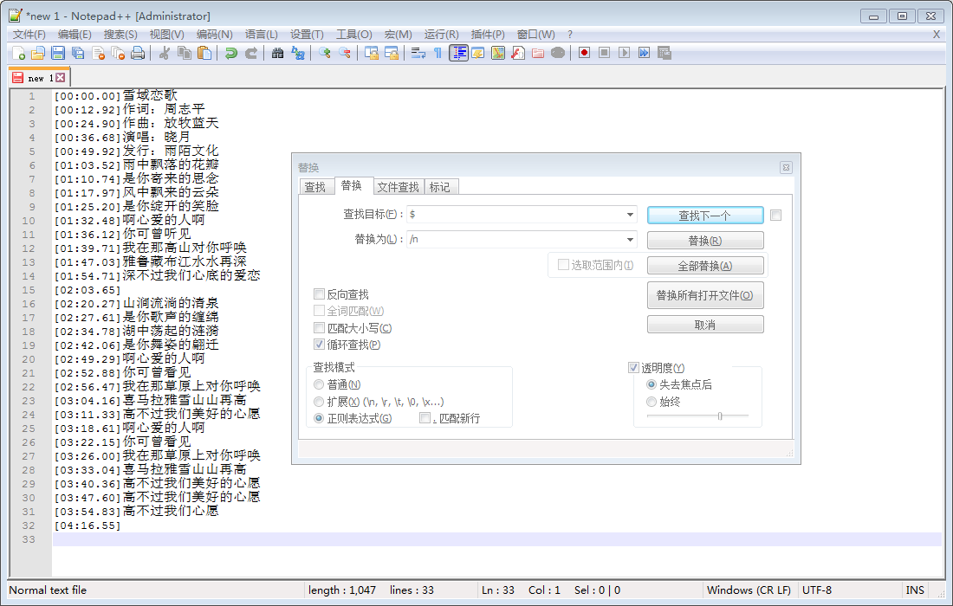
Task: Click the 查找下一个 button
Action: tap(705, 216)
